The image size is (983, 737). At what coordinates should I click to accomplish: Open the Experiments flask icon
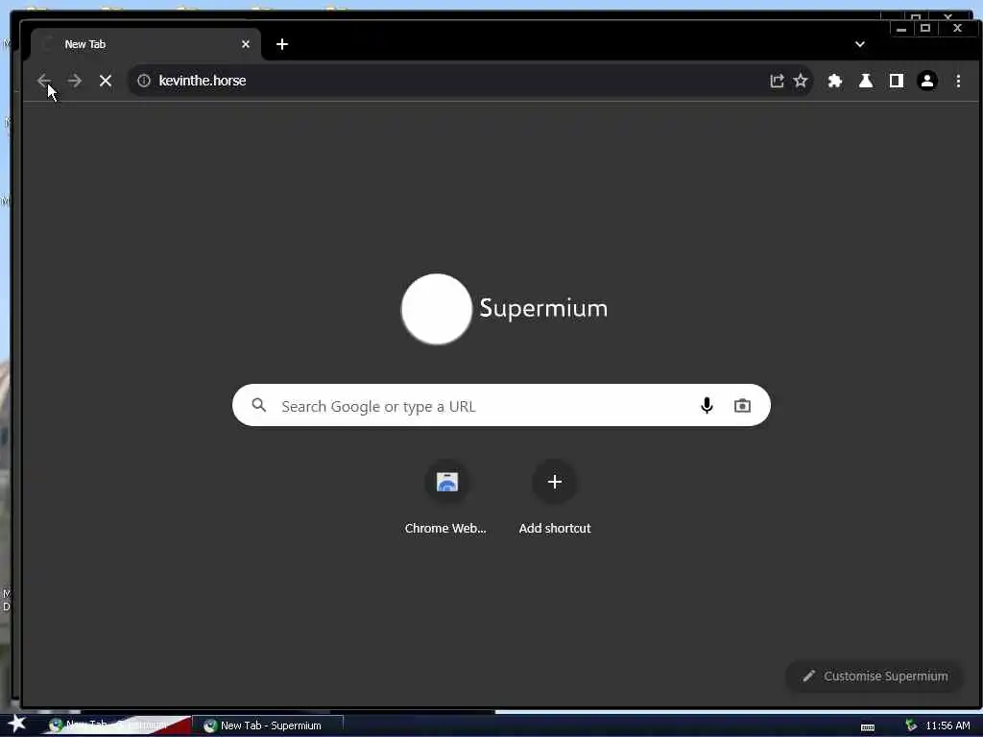coord(866,81)
